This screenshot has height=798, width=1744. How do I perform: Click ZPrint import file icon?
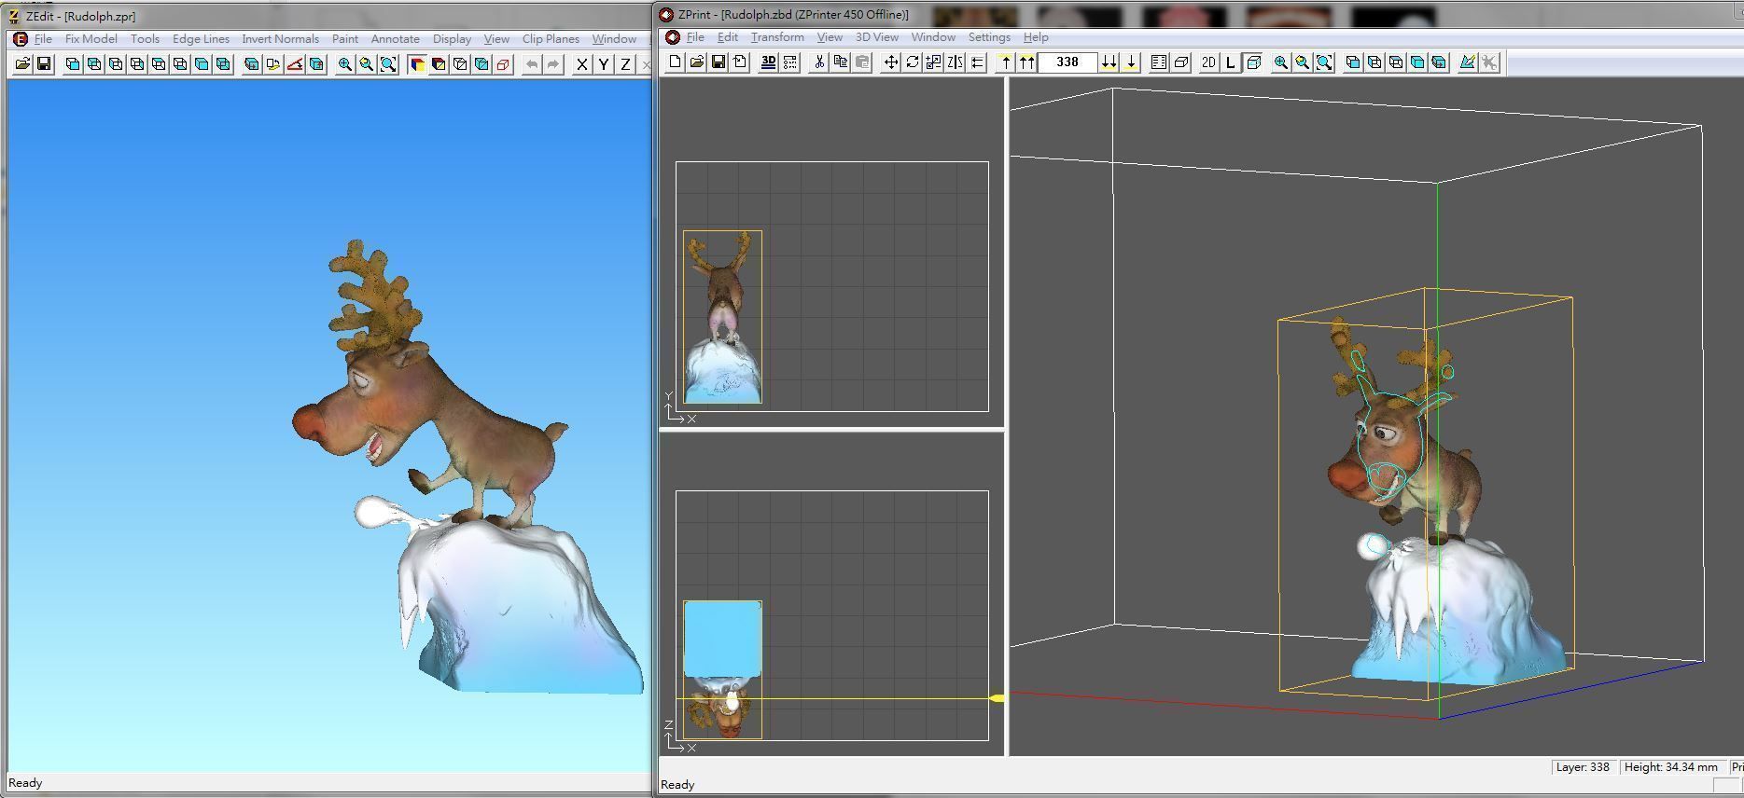(739, 62)
